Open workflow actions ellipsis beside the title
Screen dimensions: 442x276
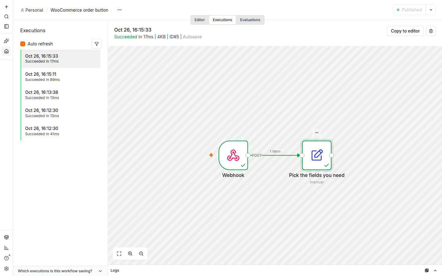click(x=119, y=10)
